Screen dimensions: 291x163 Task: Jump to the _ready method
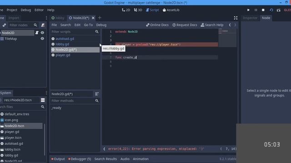pyautogui.click(x=56, y=108)
